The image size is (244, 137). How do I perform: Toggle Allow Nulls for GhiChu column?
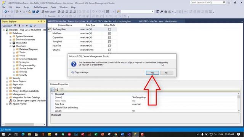tap(109, 50)
